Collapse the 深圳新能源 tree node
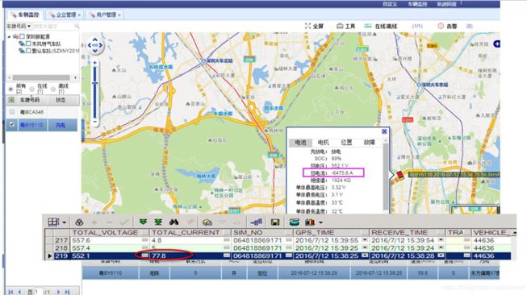 click(x=9, y=36)
